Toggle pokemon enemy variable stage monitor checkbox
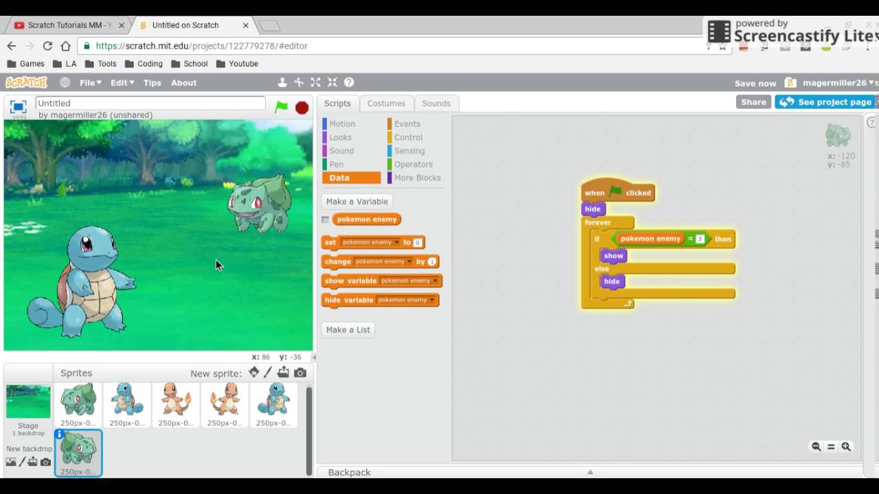 pyautogui.click(x=326, y=220)
